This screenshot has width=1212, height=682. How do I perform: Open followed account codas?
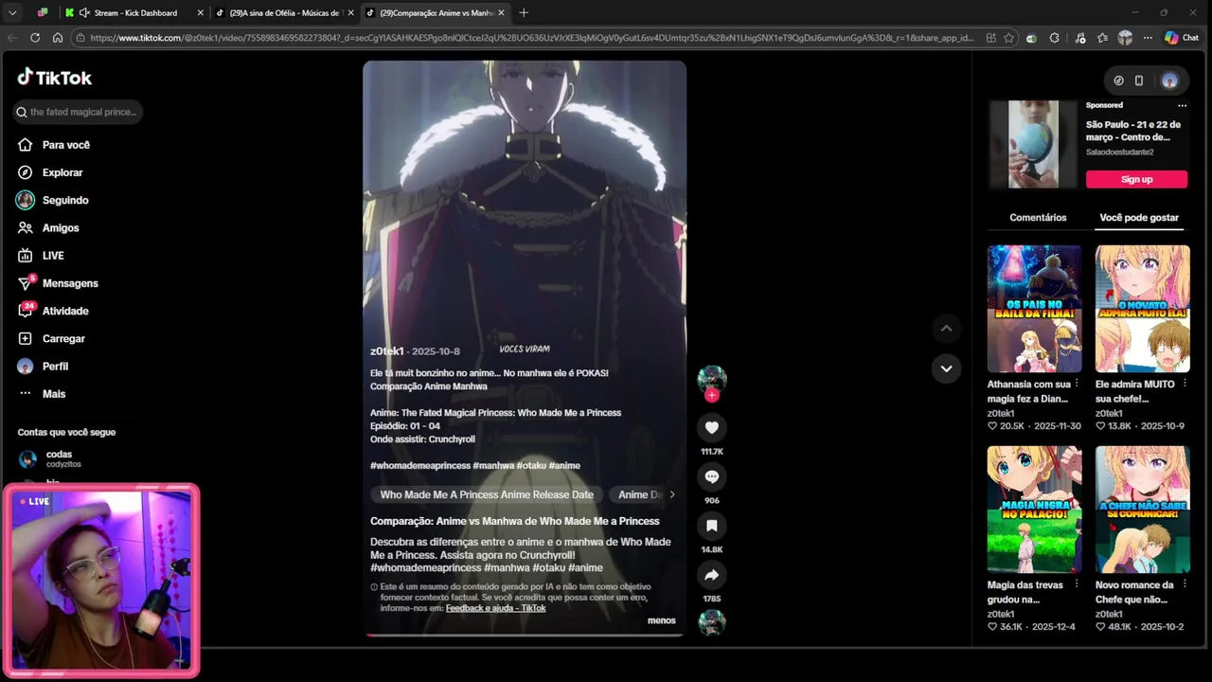(x=57, y=459)
